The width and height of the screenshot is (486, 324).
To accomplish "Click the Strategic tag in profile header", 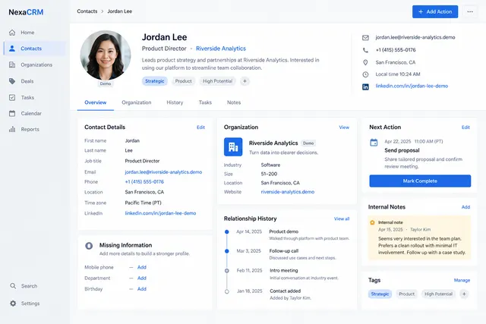I will coord(155,81).
